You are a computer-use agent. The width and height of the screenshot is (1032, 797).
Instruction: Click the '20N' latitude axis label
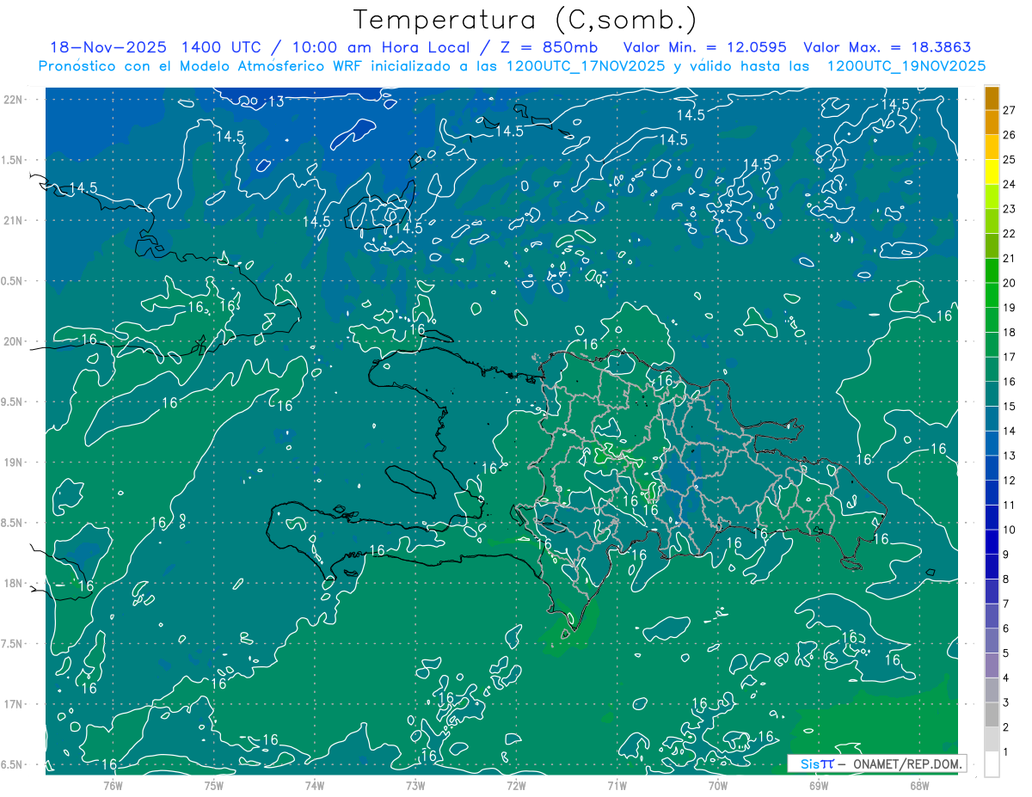[x=13, y=341]
